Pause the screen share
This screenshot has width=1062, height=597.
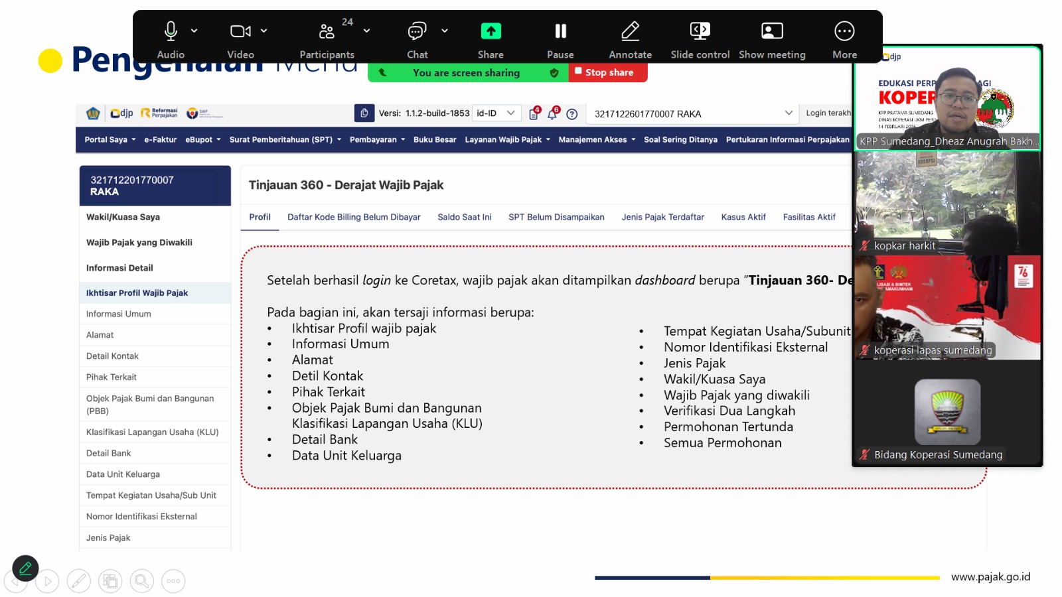[x=560, y=31]
